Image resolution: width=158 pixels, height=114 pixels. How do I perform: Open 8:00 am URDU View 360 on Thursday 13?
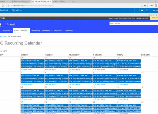(105, 90)
